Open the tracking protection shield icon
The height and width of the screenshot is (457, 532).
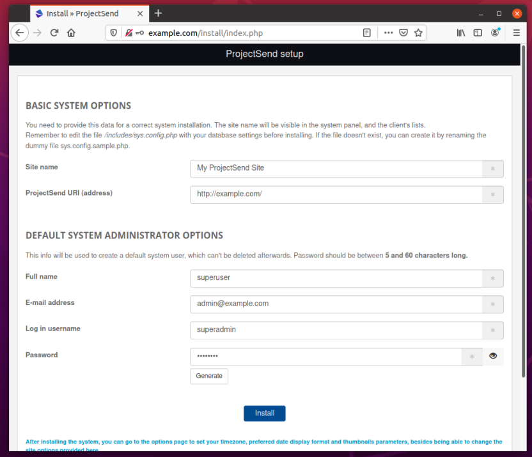[x=114, y=33]
